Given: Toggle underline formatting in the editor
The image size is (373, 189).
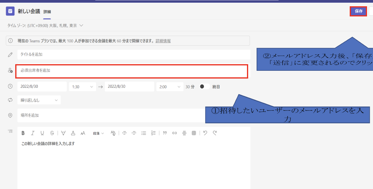Looking at the screenshot, I should coord(42,133).
